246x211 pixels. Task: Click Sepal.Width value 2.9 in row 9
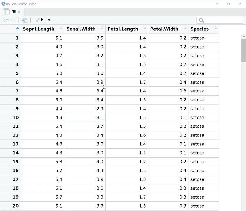coord(100,109)
